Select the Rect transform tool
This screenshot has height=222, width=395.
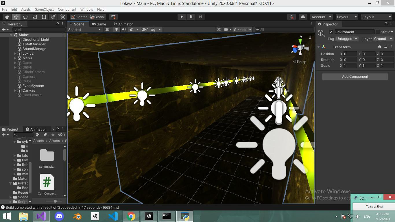(x=44, y=17)
